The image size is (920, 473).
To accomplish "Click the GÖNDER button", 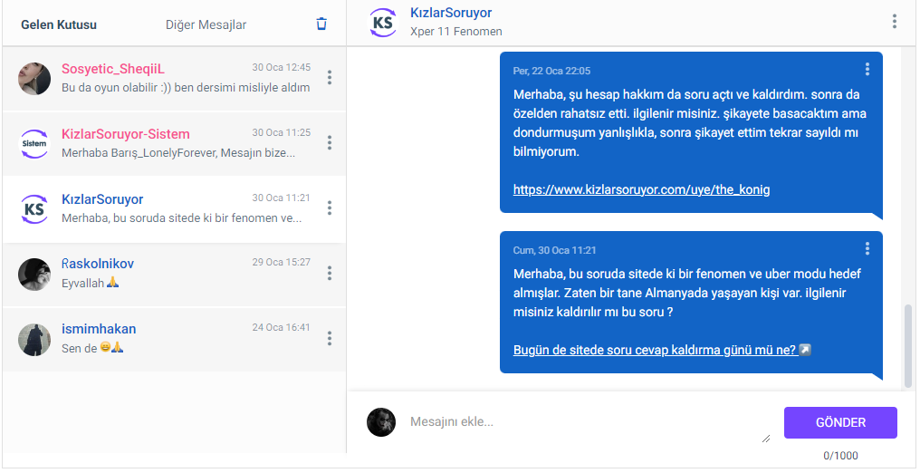I will 840,422.
